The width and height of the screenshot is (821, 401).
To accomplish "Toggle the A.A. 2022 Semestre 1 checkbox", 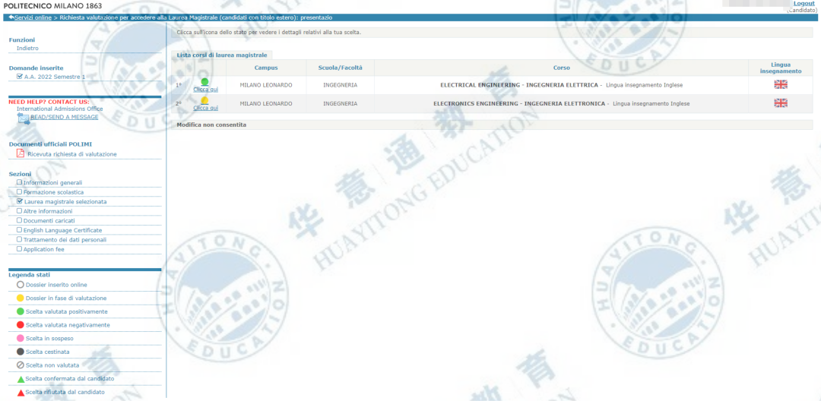I will [x=19, y=77].
